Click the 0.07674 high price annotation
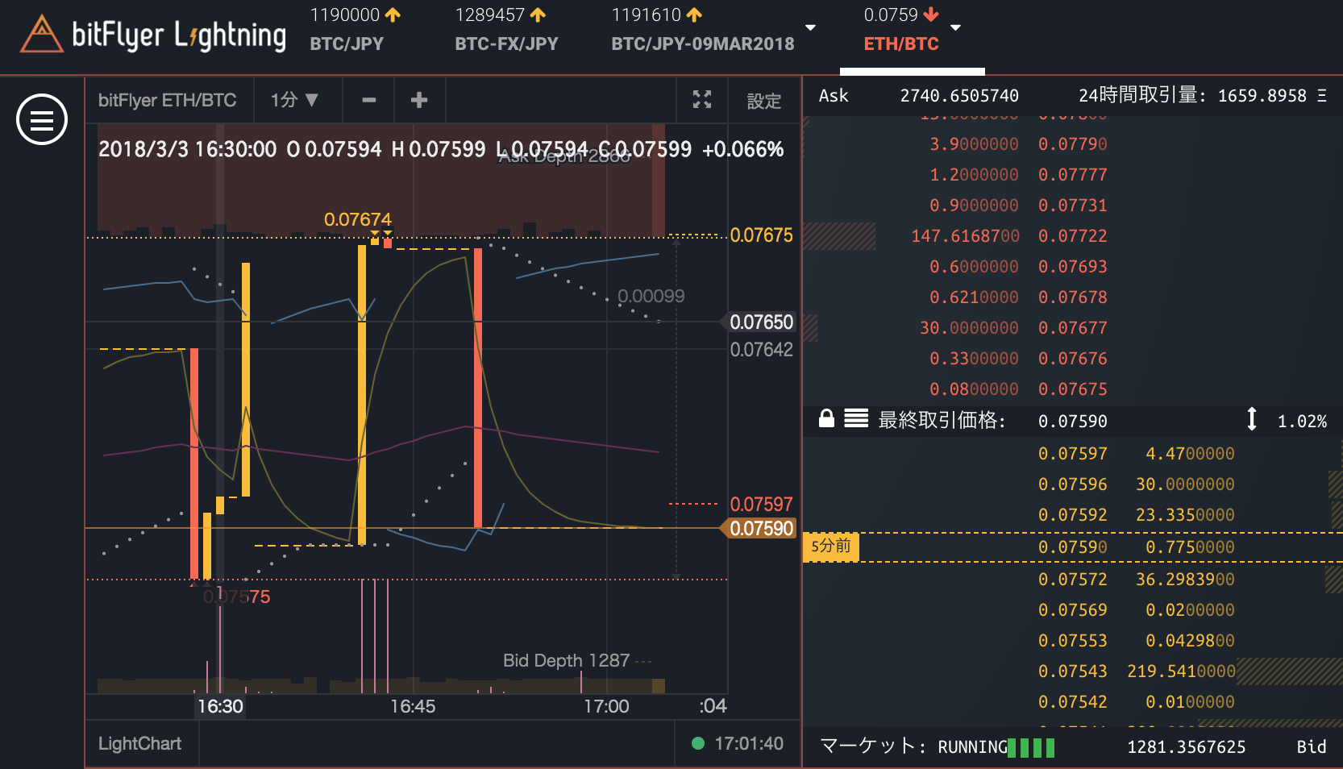 coord(357,219)
